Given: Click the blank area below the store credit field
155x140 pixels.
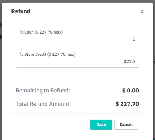Looking at the screenshot, I should coord(77,75).
